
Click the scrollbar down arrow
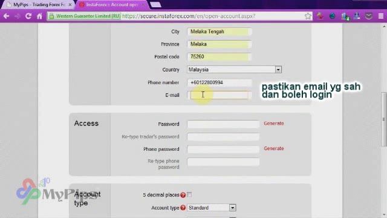point(384,214)
